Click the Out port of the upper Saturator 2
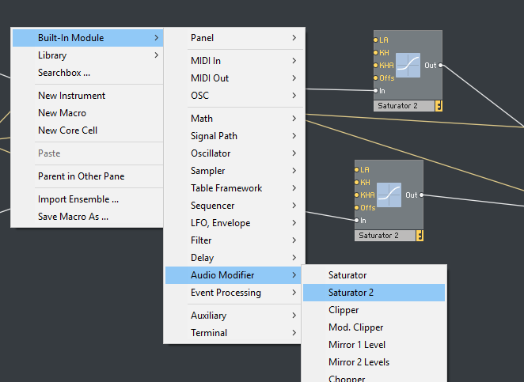Viewport: 524px width, 382px height. coord(440,66)
